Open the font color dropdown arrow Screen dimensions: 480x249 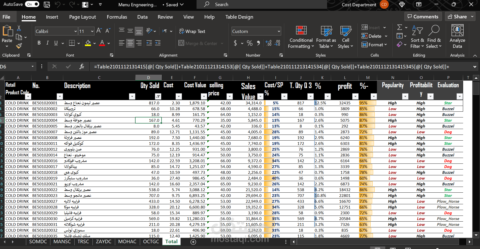pos(109,43)
